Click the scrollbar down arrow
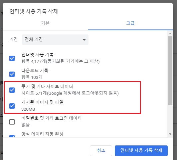177x160 pixels. click(x=170, y=134)
